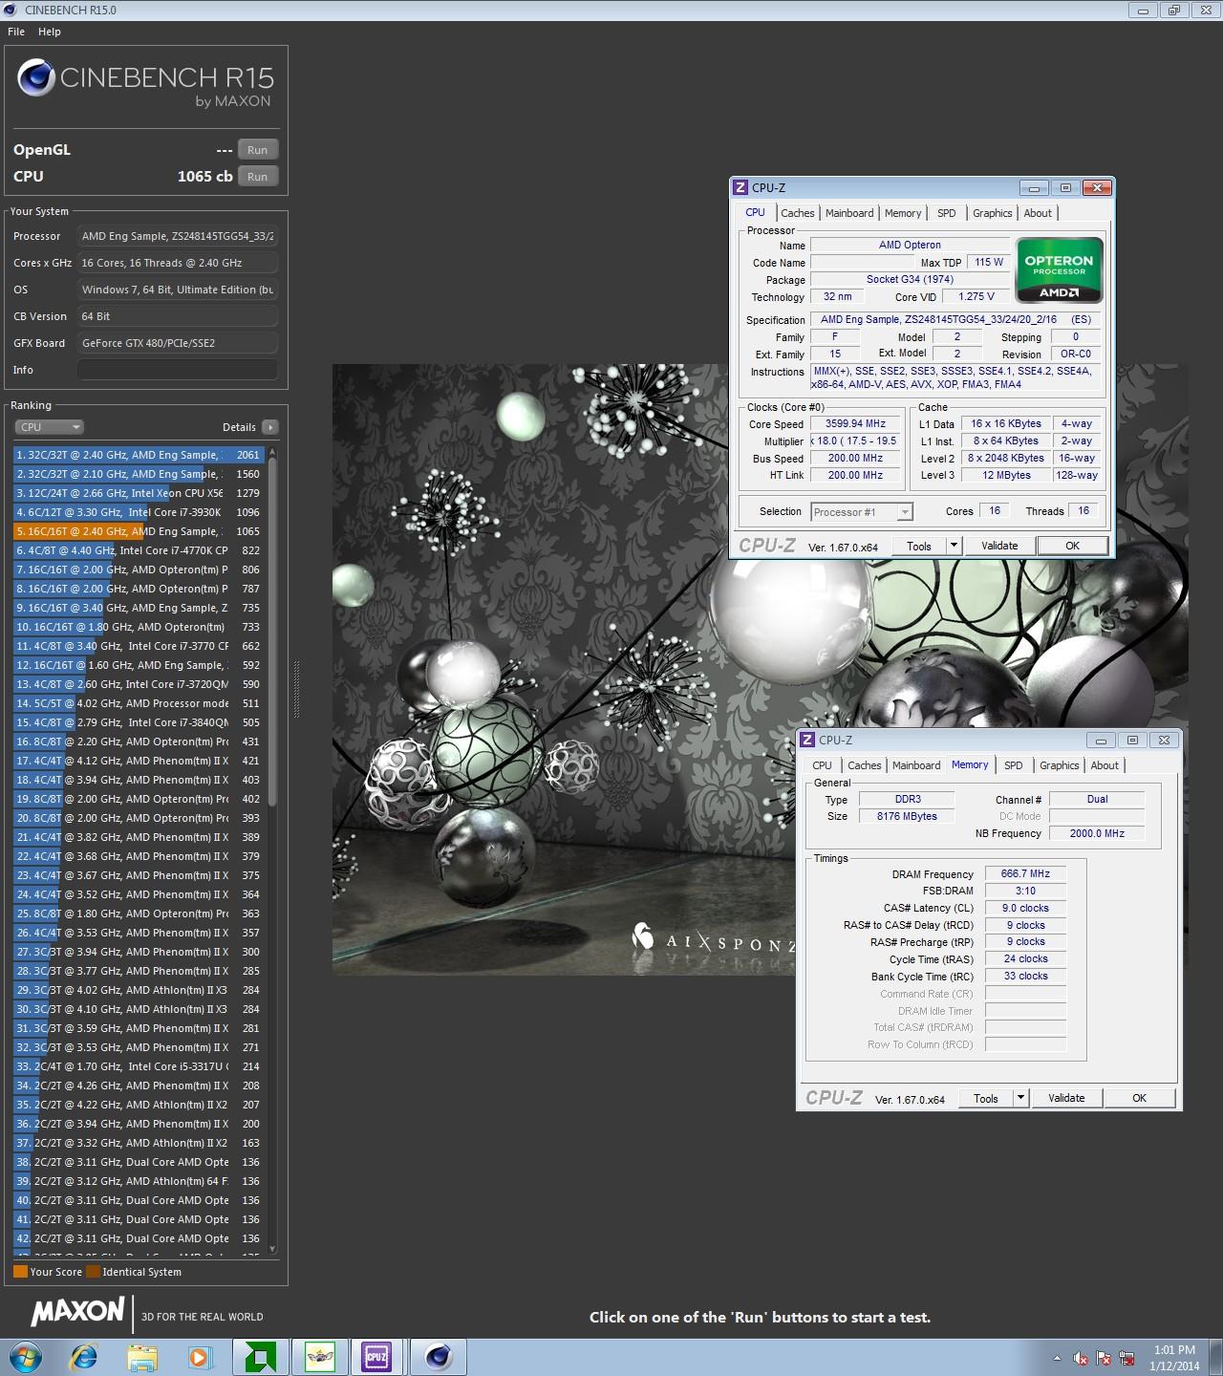Click OK in CPU-Z processor window
Screen dimensions: 1223x1376
click(1073, 546)
